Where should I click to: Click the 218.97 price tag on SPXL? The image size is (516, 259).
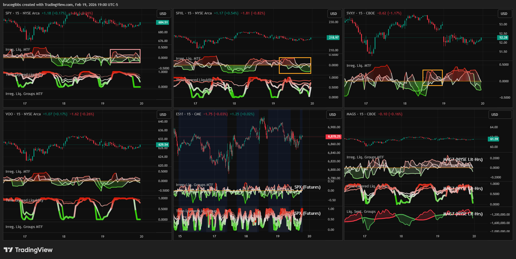(x=333, y=37)
